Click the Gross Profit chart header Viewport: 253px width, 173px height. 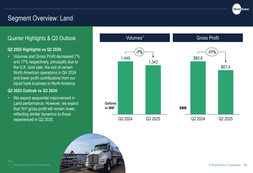208,38
